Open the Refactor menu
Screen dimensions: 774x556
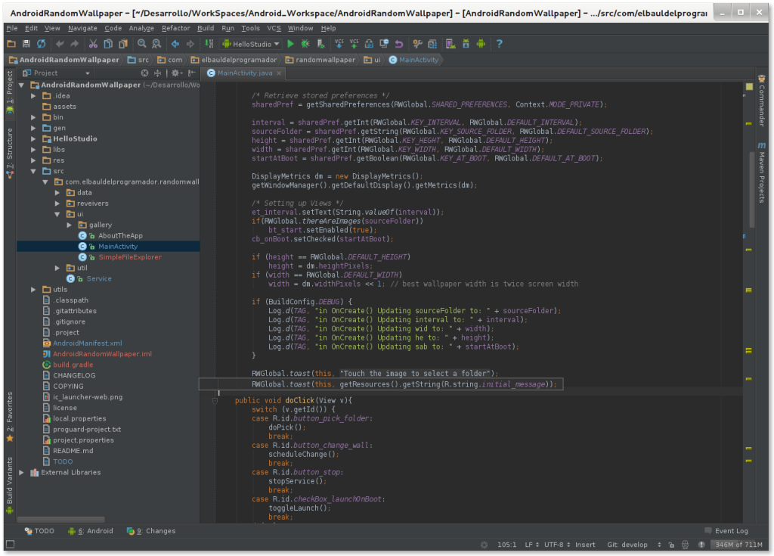coord(175,28)
